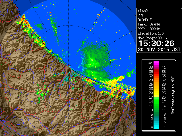This screenshot has width=182, height=136.
Task: Pick the light green 17–20 dBZ band
Action: (156, 97)
